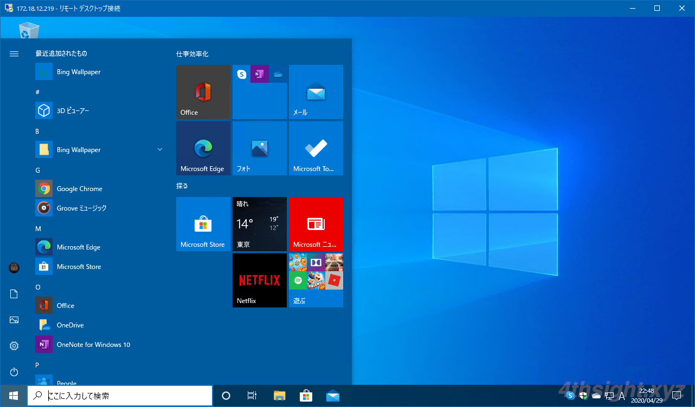
Task: Open Documents shortcut in Start sidebar
Action: [x=14, y=294]
